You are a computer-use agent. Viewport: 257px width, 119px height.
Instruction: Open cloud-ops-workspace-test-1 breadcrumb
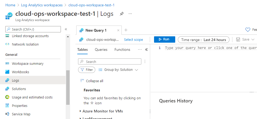point(91,5)
